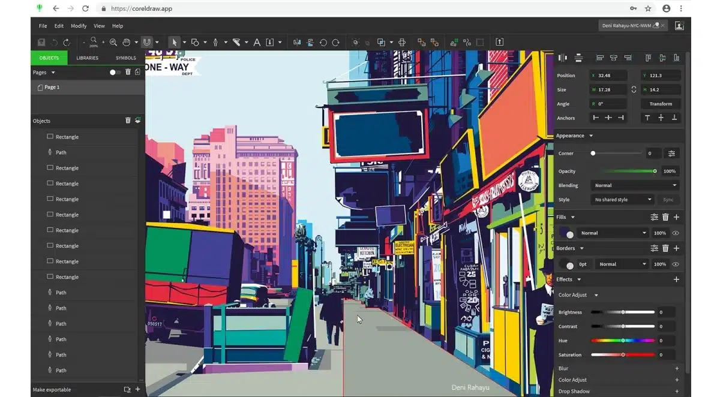Select the Pick tool in the toolbar
This screenshot has height=397, width=720.
pyautogui.click(x=175, y=42)
